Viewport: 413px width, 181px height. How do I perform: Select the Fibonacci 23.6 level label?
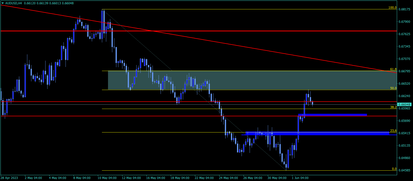pyautogui.click(x=393, y=131)
